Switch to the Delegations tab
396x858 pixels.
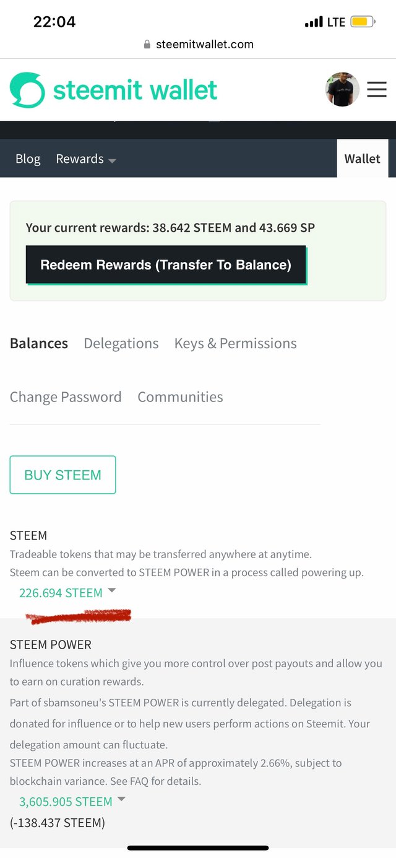(x=121, y=344)
